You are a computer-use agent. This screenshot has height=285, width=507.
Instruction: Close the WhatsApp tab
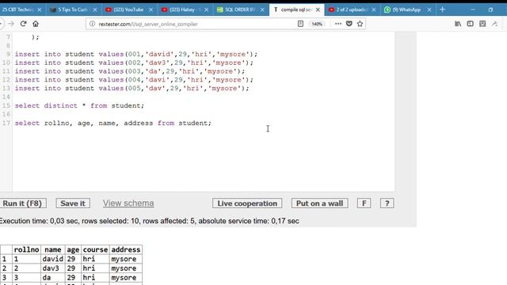[429, 9]
